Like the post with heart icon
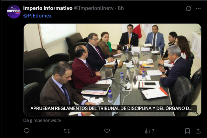Viewport: 207px width, 138px height. tap(107, 131)
